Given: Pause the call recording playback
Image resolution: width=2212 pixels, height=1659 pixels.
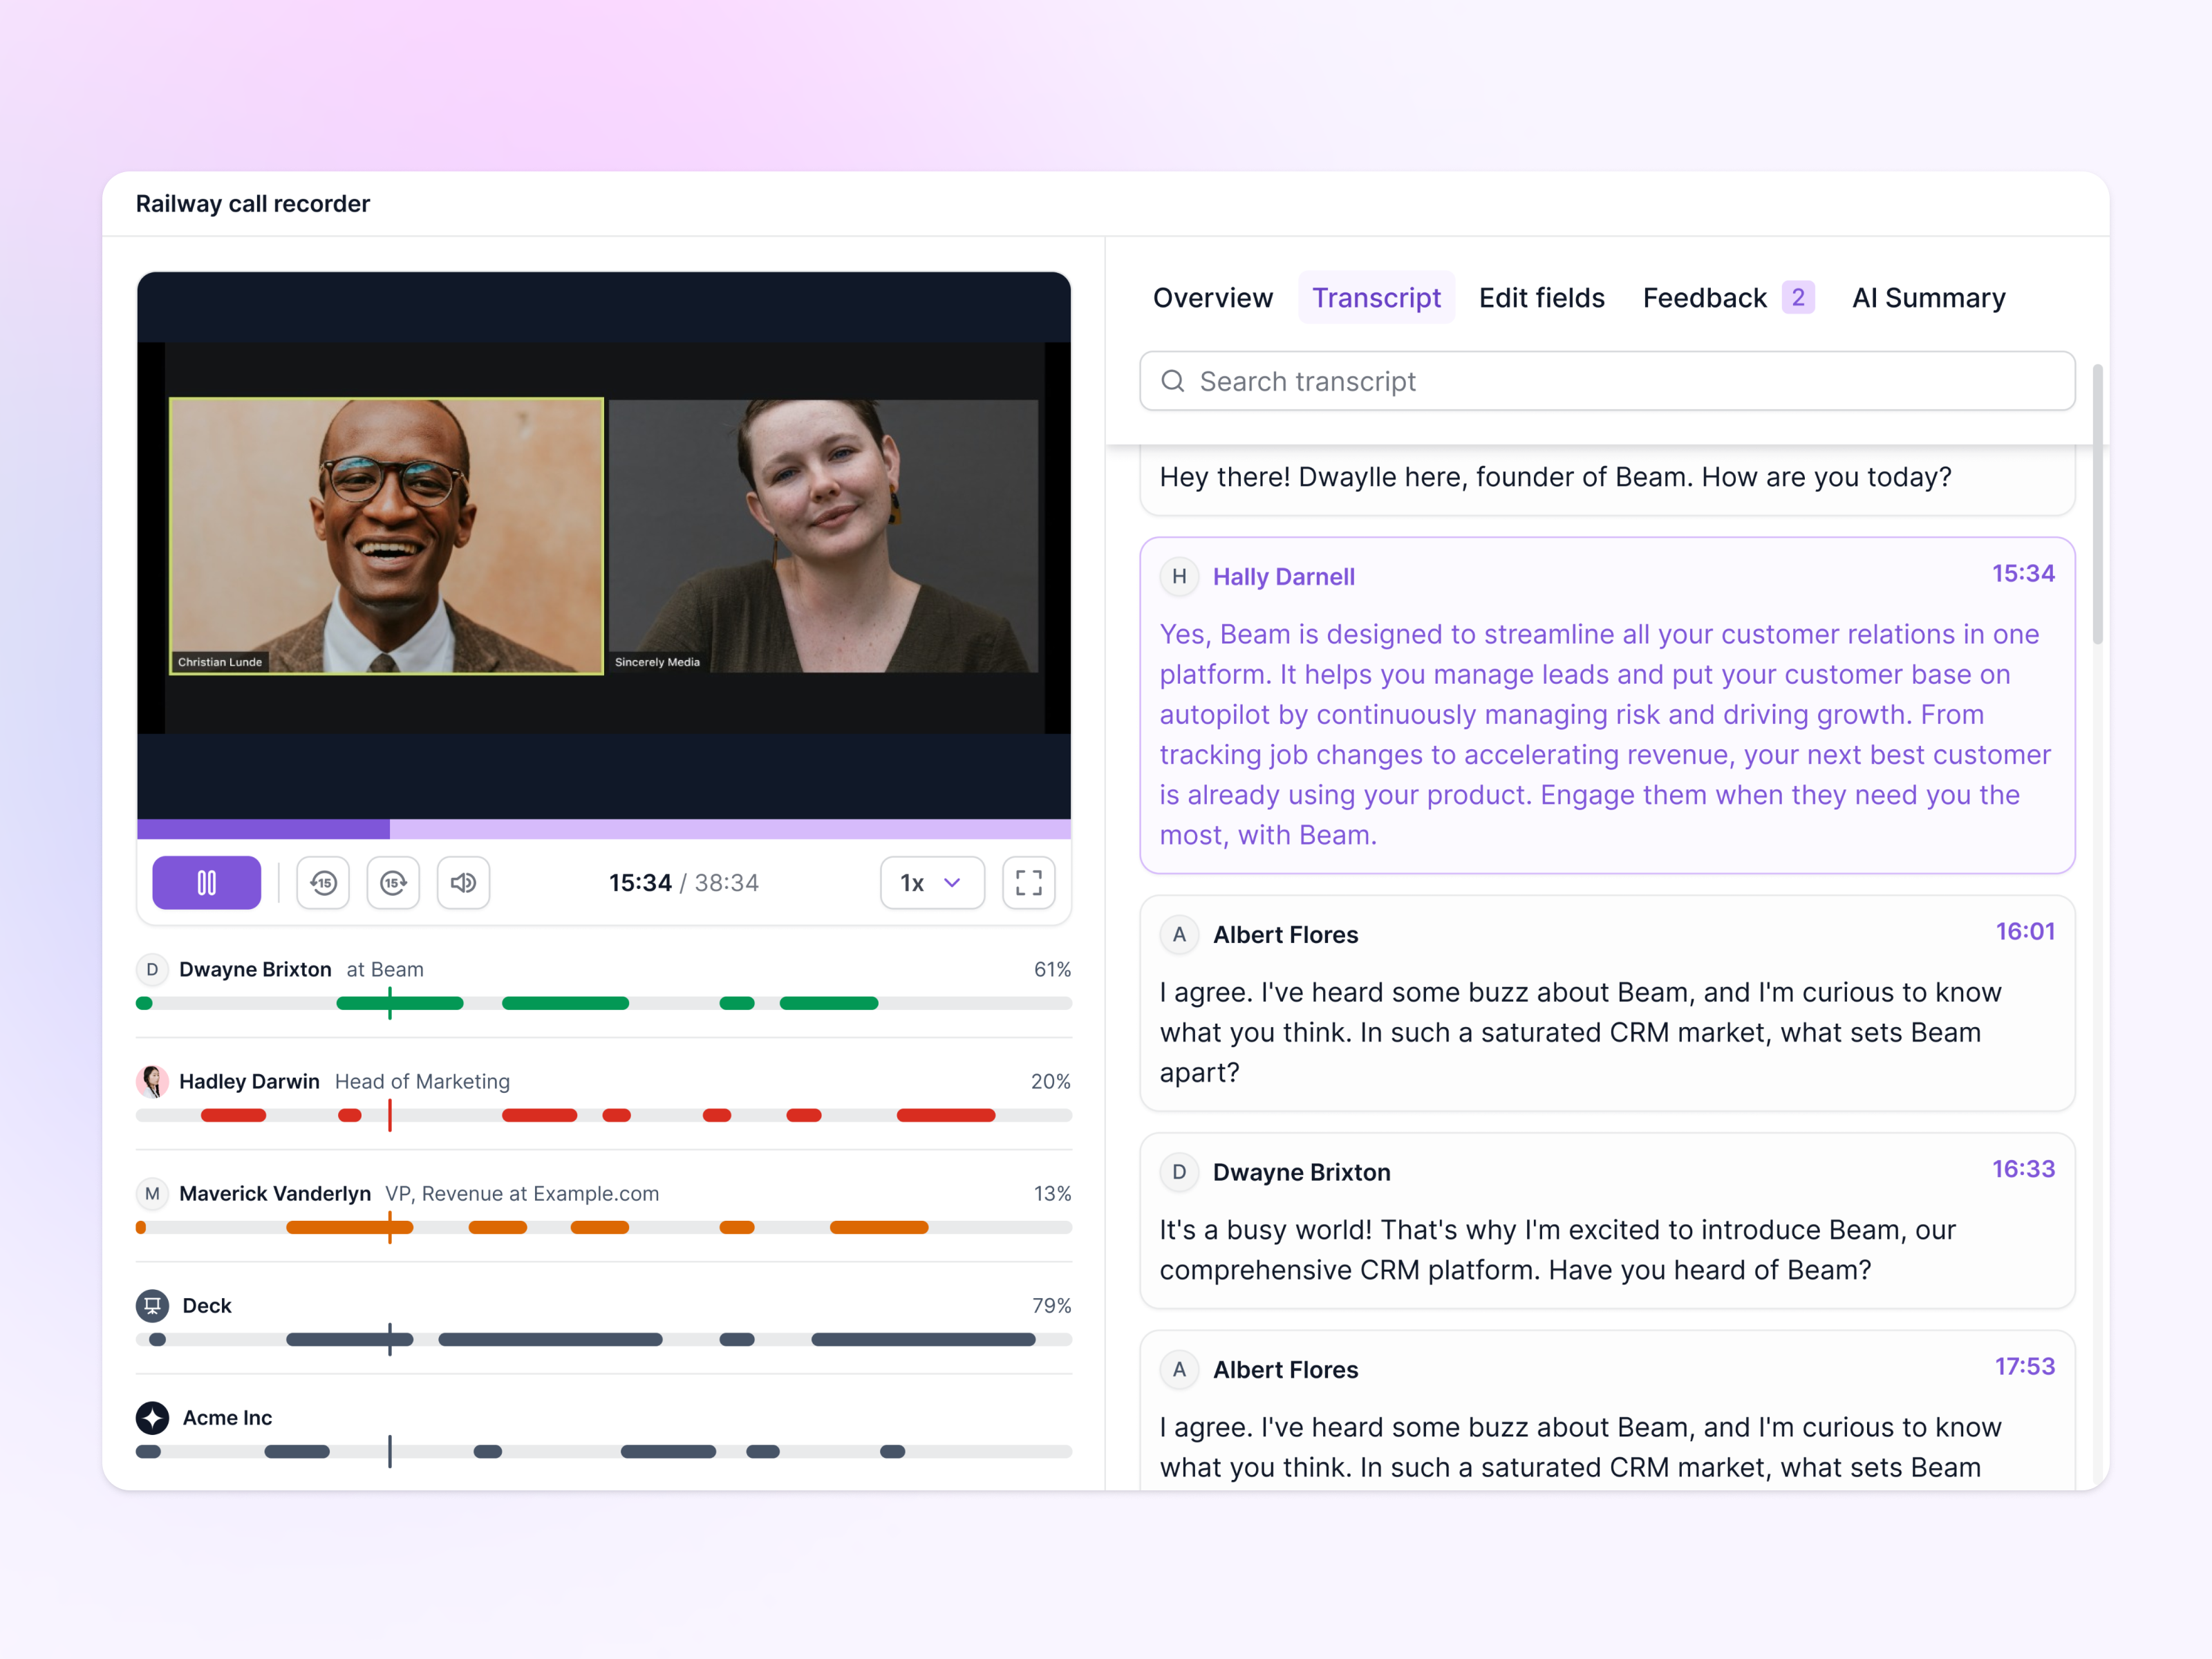Looking at the screenshot, I should [206, 883].
